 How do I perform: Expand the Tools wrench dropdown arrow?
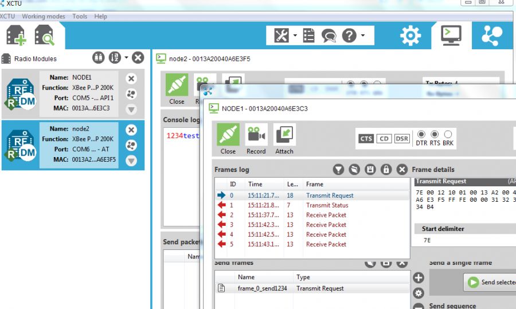pos(295,35)
